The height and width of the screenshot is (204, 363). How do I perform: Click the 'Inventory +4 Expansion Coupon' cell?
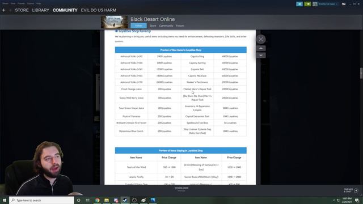coord(197,108)
